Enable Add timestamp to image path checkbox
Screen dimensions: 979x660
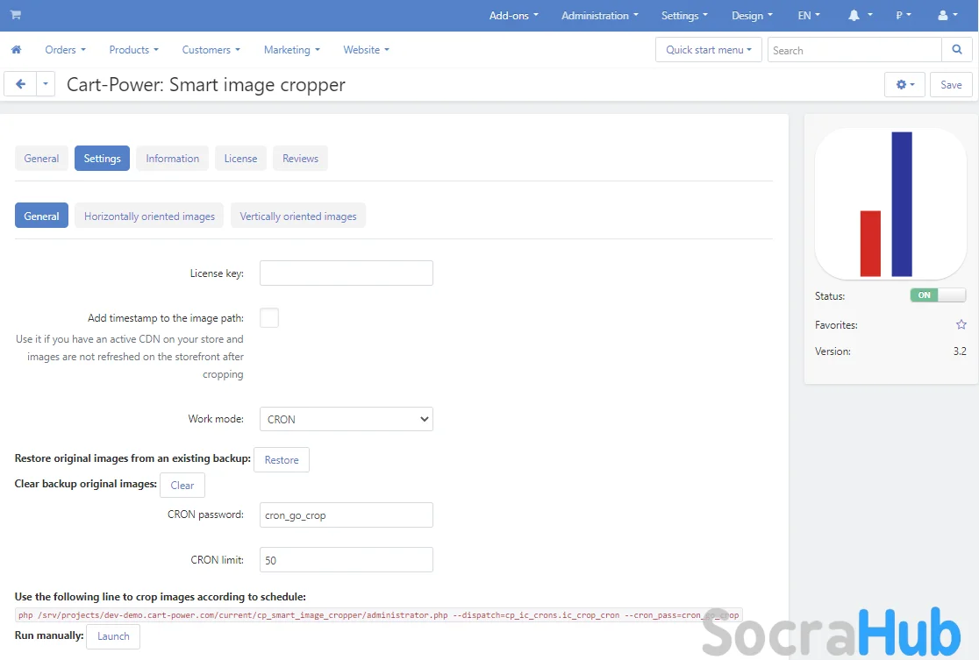[269, 318]
